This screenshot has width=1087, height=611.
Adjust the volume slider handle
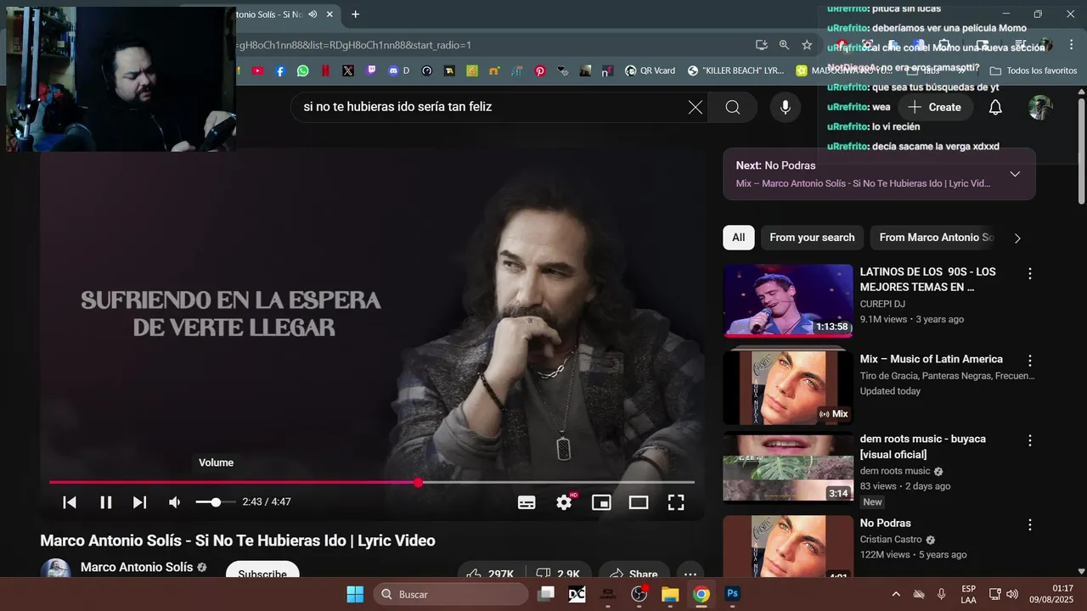[216, 502]
